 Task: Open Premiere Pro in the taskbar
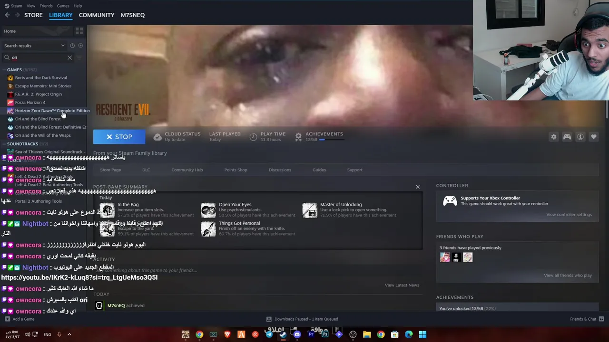(x=311, y=334)
